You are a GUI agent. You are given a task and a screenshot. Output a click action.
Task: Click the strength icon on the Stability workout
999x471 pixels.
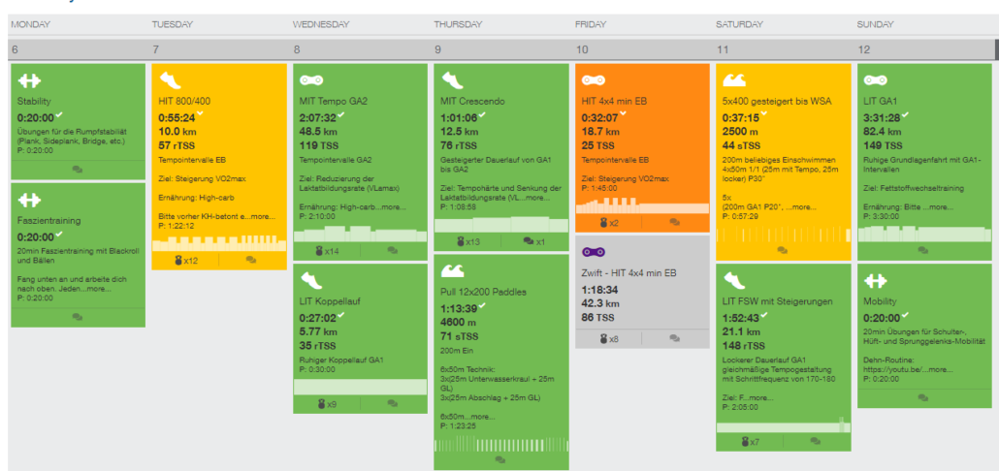(29, 80)
